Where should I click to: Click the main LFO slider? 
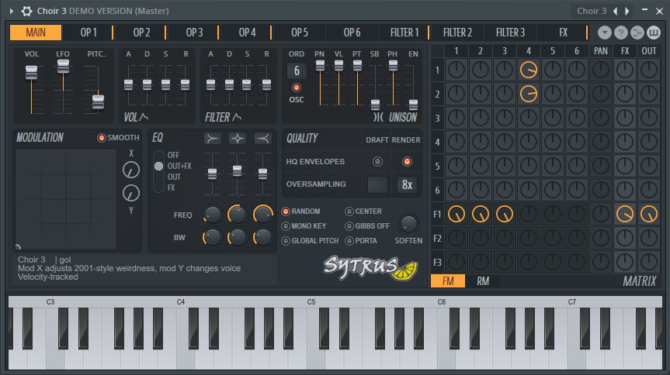[x=63, y=87]
